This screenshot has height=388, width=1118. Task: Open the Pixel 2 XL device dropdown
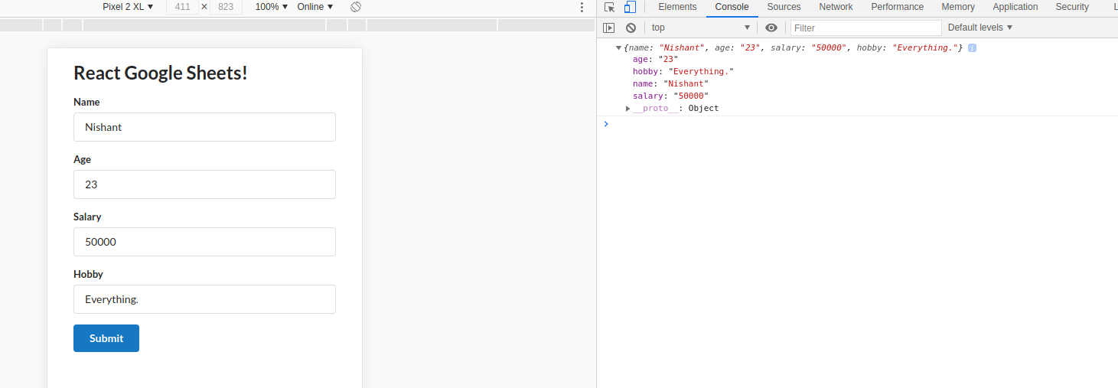128,7
